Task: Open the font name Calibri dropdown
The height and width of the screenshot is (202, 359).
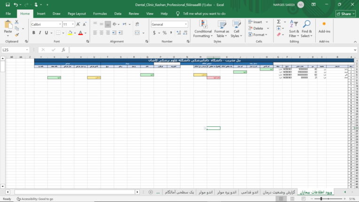Action: tap(60, 24)
